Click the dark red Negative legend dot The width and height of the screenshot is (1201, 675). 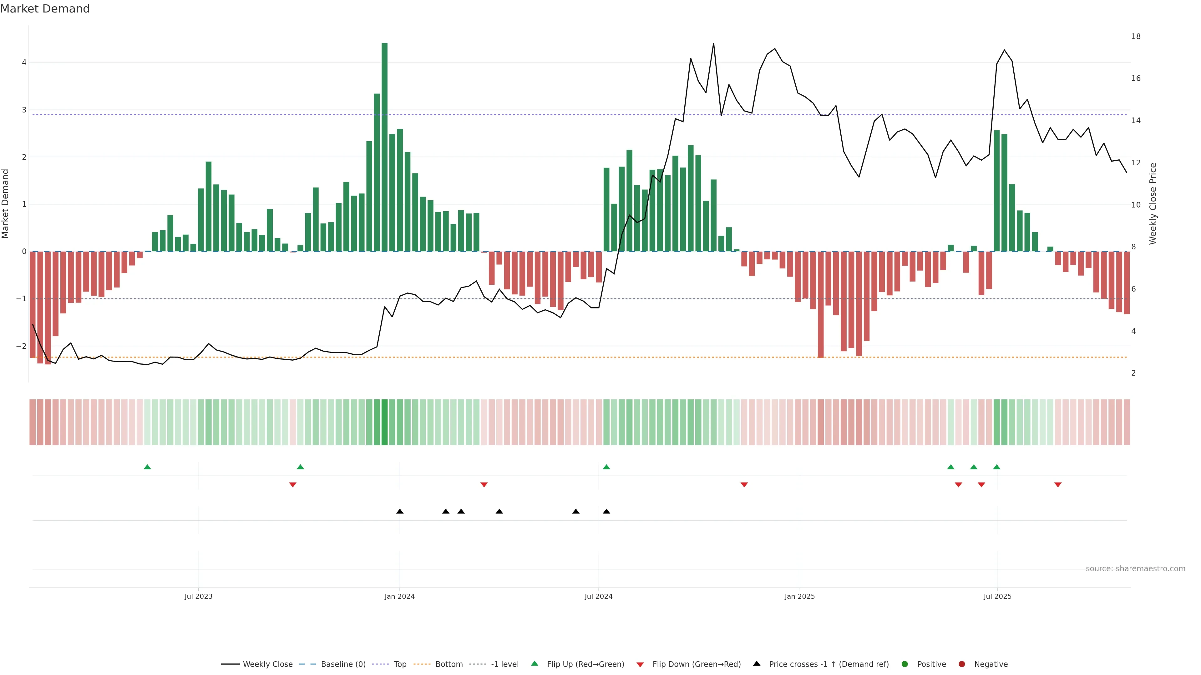click(x=962, y=664)
